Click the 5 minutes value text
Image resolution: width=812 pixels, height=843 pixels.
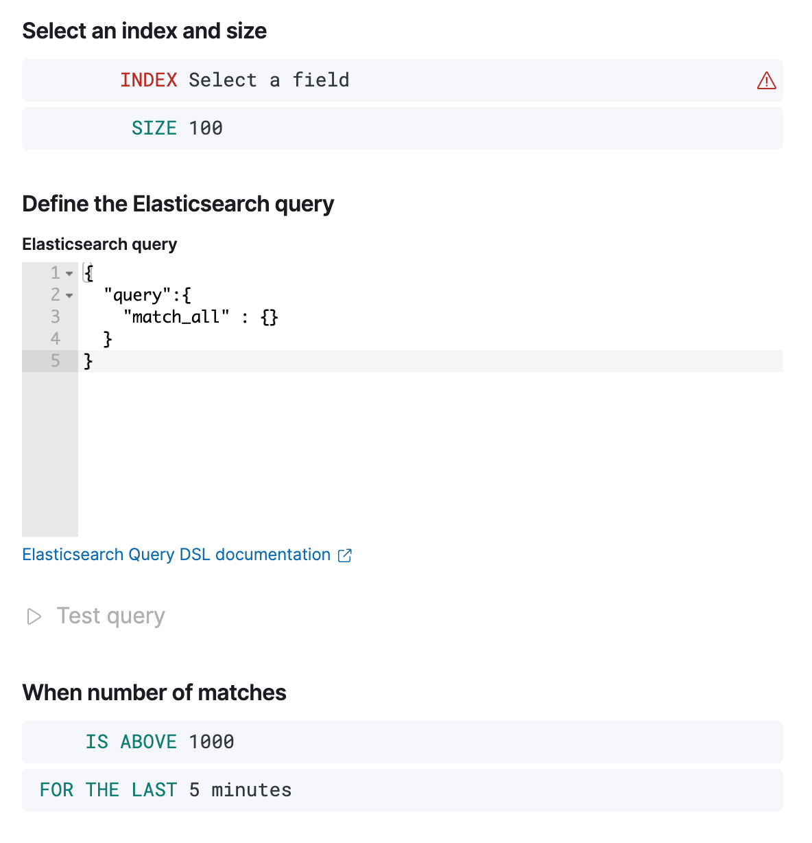(x=240, y=789)
